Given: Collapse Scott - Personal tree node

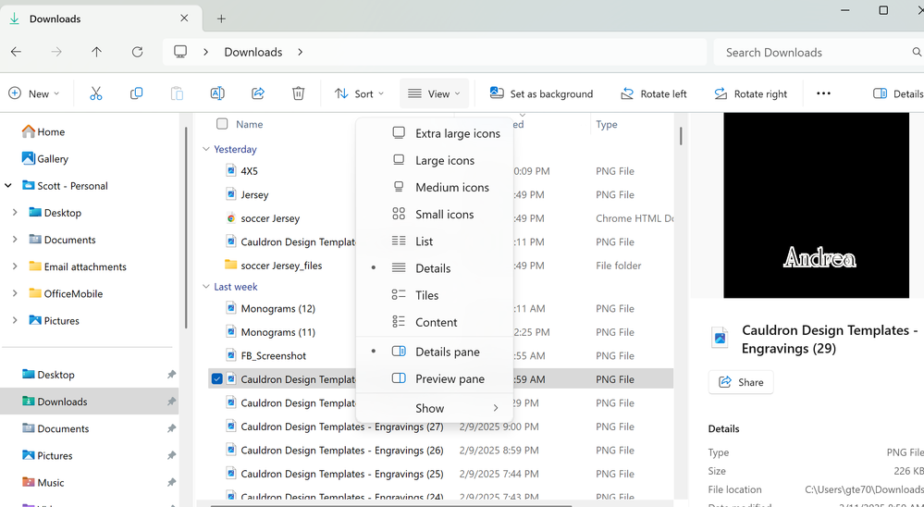Looking at the screenshot, I should click(8, 186).
